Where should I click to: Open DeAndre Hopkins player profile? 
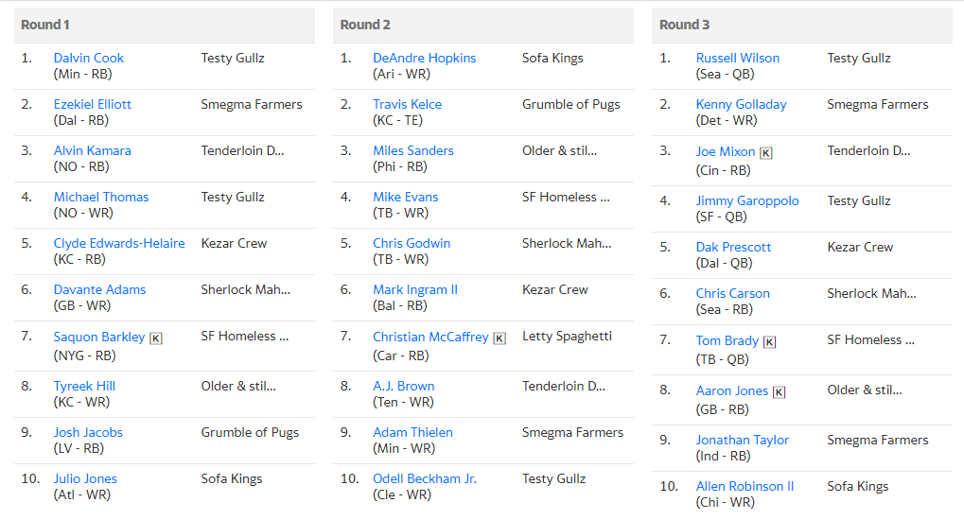(x=424, y=58)
